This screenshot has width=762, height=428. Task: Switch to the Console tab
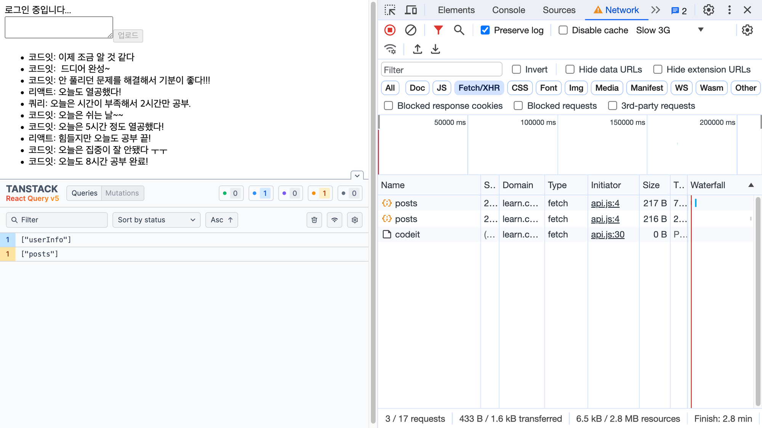(x=508, y=10)
